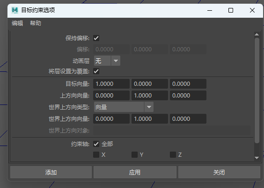Click the third 上方向向量 field

click(x=188, y=96)
